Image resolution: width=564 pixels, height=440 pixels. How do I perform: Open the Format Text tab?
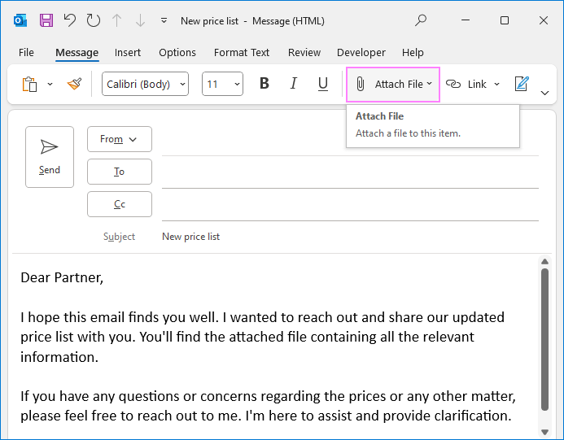click(242, 52)
